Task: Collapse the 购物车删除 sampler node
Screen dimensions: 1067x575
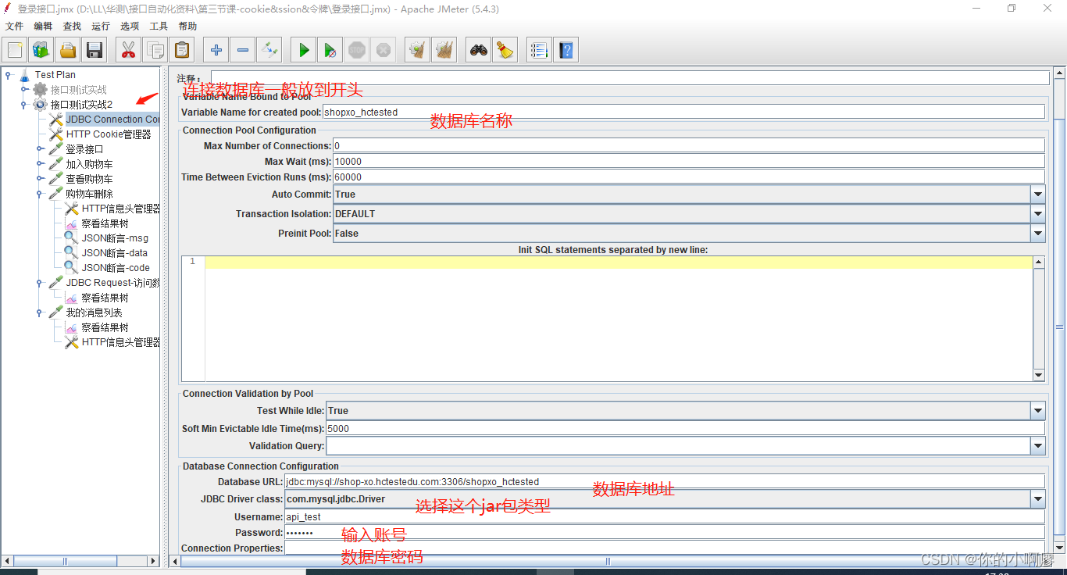Action: point(40,194)
